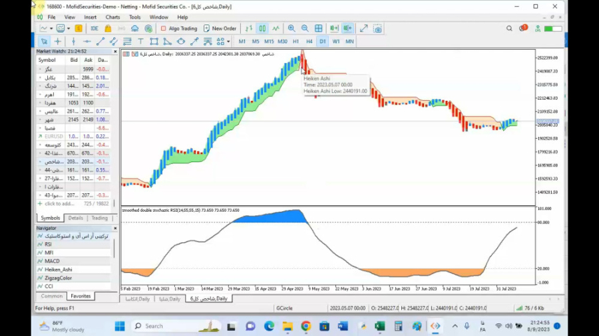Toggle chart auto scroll
This screenshot has height=336, width=599.
(x=334, y=28)
